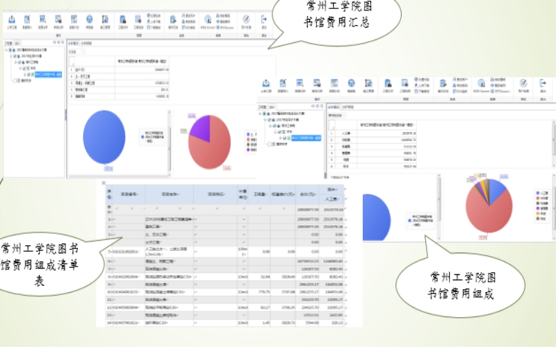Click the 工程量 column header in the list table
The width and height of the screenshot is (556, 347).
[260, 194]
